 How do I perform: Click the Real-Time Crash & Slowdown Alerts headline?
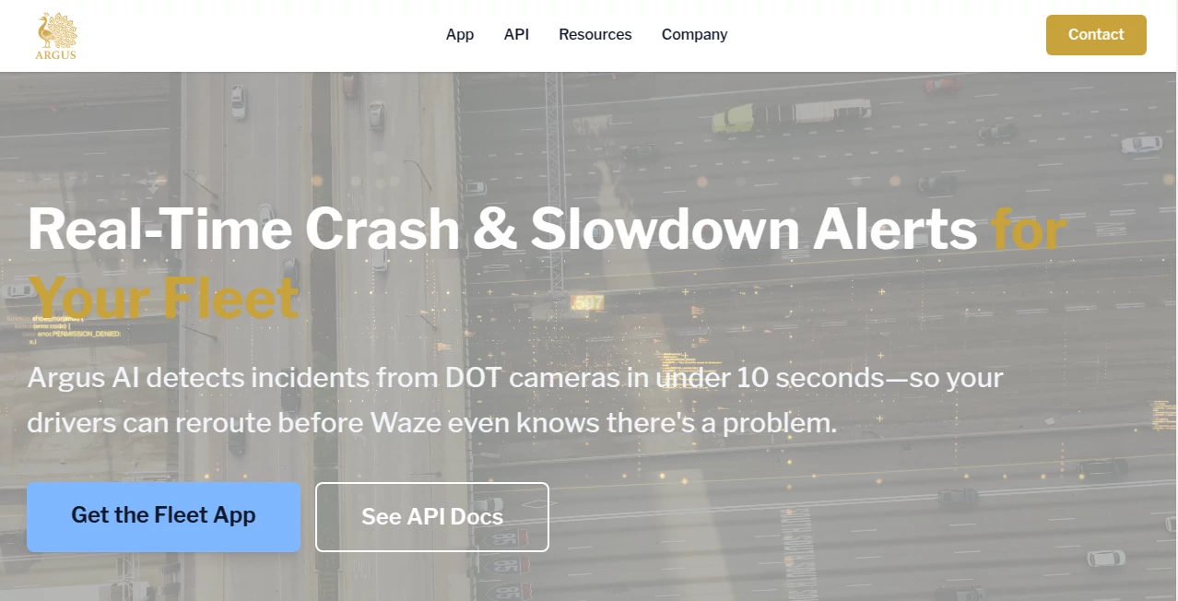click(502, 229)
